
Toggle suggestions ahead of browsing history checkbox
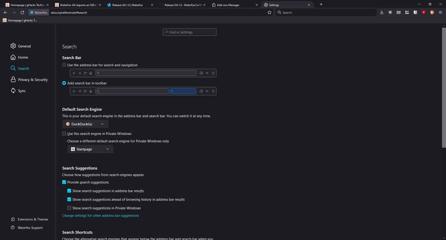pos(69,199)
